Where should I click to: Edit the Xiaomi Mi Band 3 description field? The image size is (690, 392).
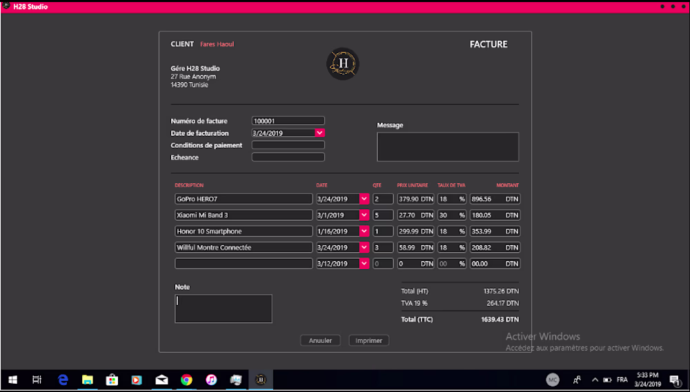[x=244, y=215]
